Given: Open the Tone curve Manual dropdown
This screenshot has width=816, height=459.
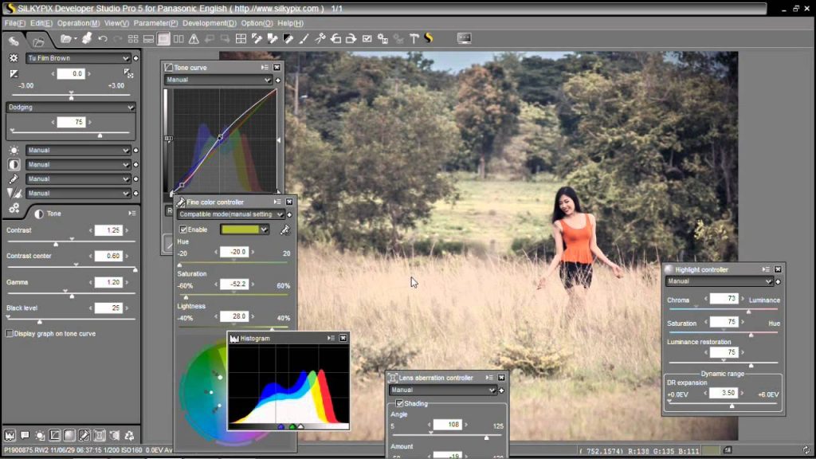Looking at the screenshot, I should pyautogui.click(x=218, y=80).
